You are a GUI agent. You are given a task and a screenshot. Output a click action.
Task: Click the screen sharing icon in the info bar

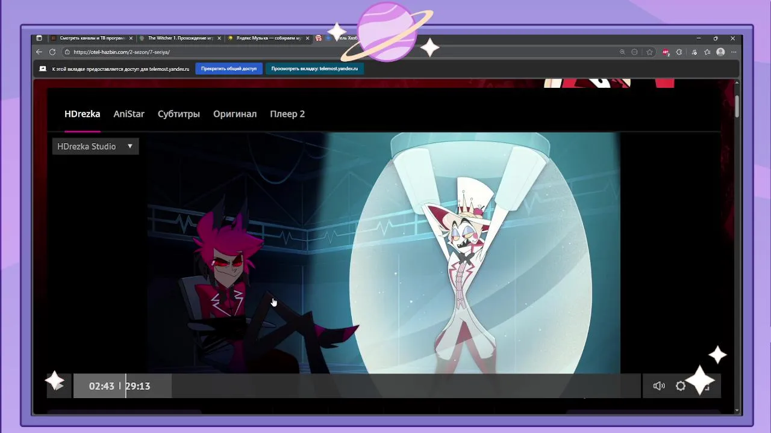(x=43, y=69)
